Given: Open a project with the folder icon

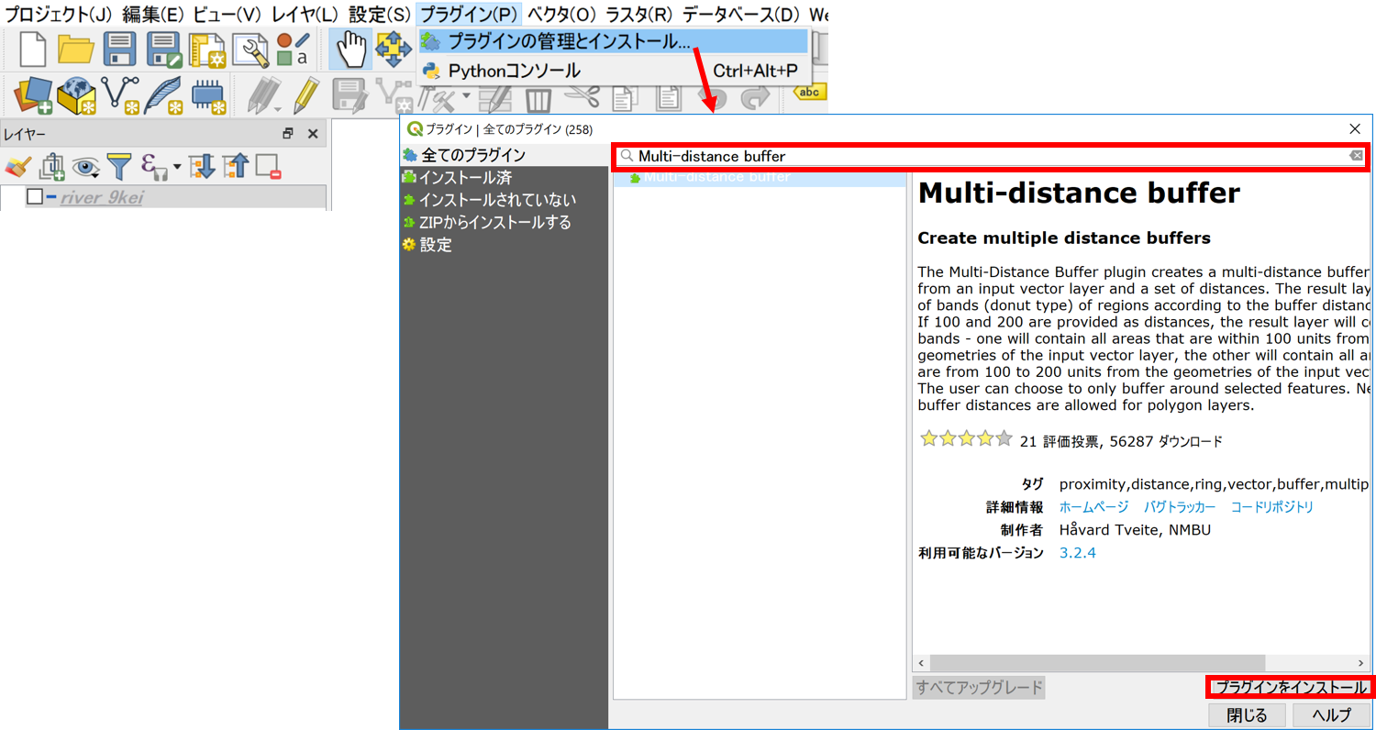Looking at the screenshot, I should coord(77,49).
